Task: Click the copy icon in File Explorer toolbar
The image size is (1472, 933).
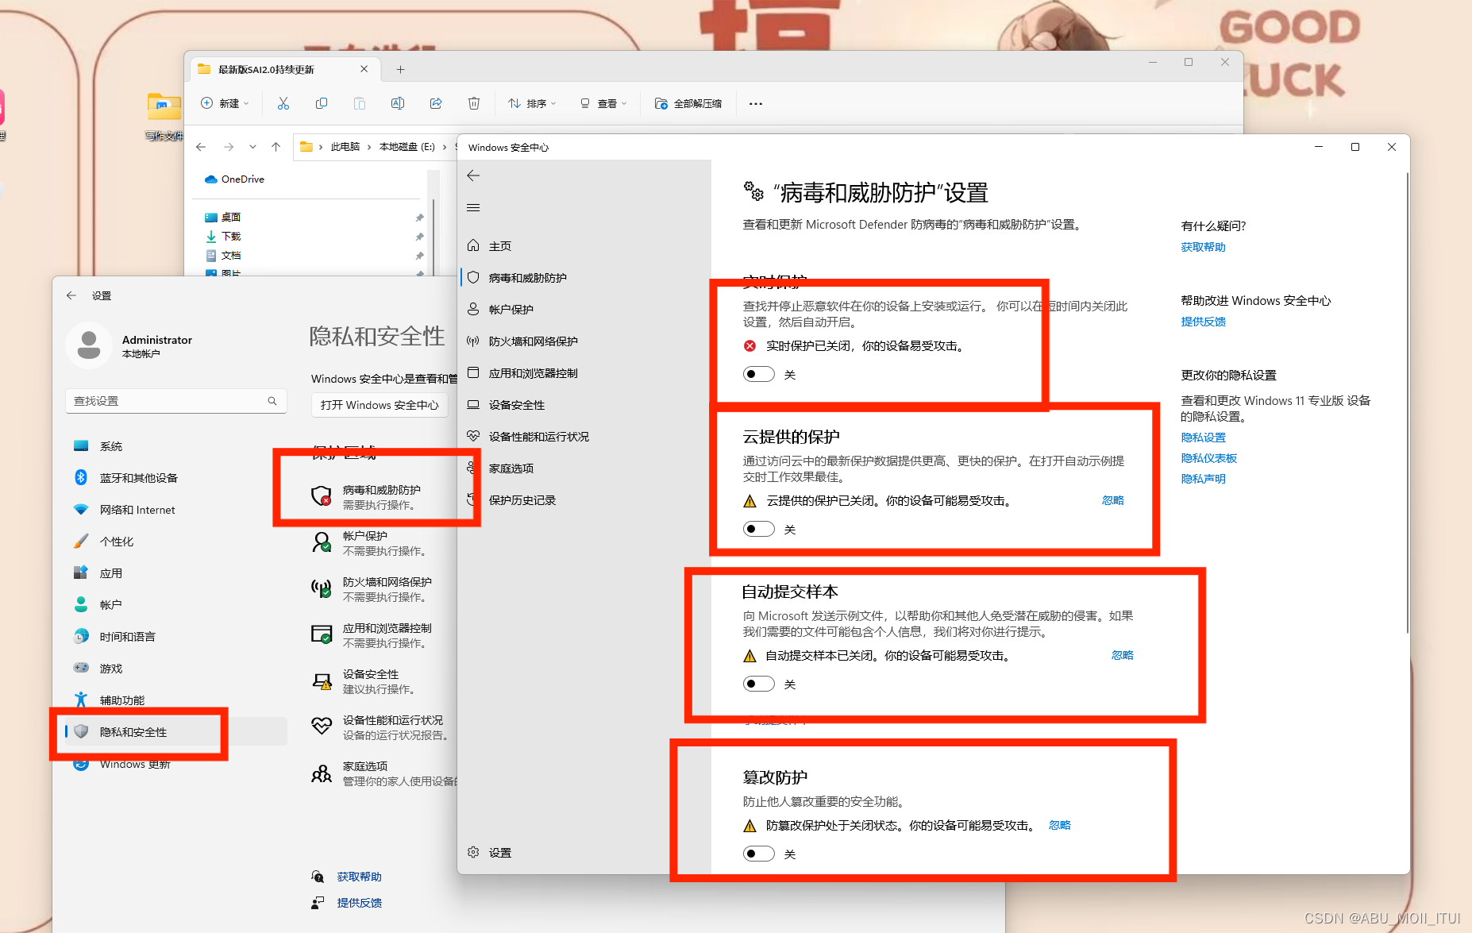Action: (322, 103)
